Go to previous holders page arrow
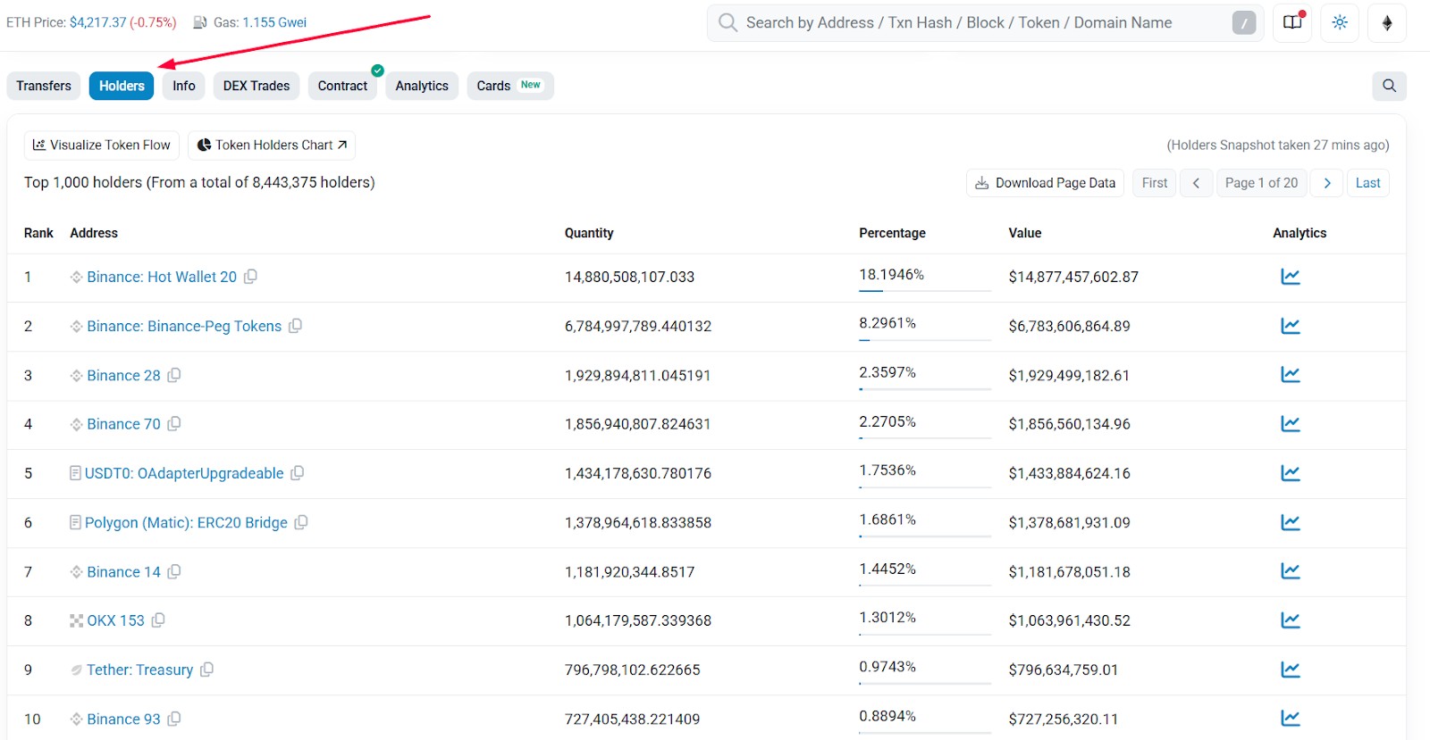Image resolution: width=1430 pixels, height=740 pixels. coord(1196,183)
